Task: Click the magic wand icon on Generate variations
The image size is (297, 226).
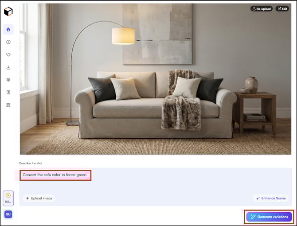Action: tap(253, 217)
